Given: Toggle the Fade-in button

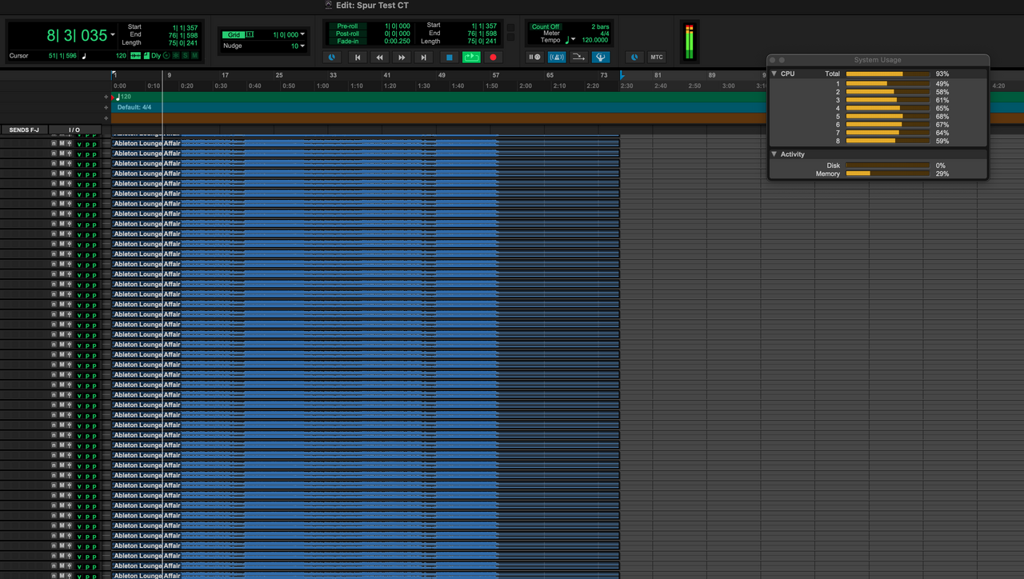Looking at the screenshot, I should pyautogui.click(x=348, y=42).
